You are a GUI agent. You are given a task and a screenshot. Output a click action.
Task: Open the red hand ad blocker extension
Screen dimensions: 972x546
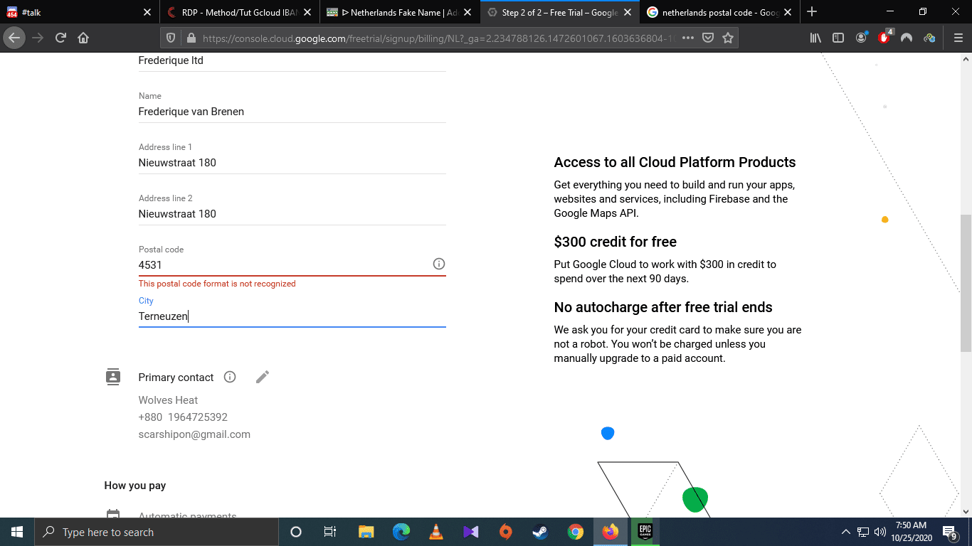pyautogui.click(x=884, y=38)
